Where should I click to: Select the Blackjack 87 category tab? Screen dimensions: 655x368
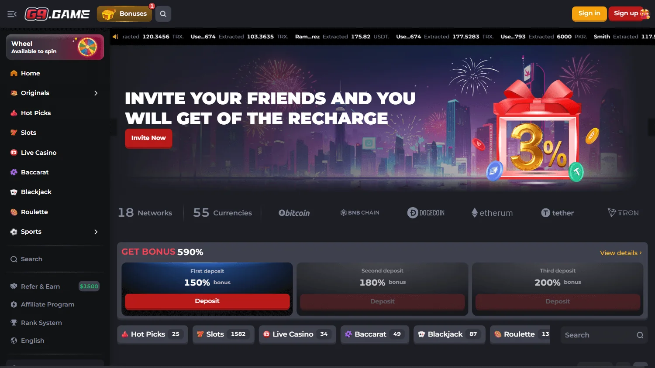[449, 334]
